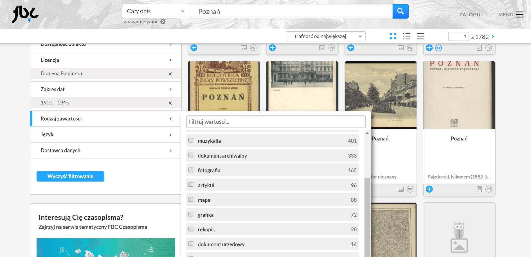Expand the Dostawca danych filter
The width and height of the screenshot is (531, 257).
point(106,150)
